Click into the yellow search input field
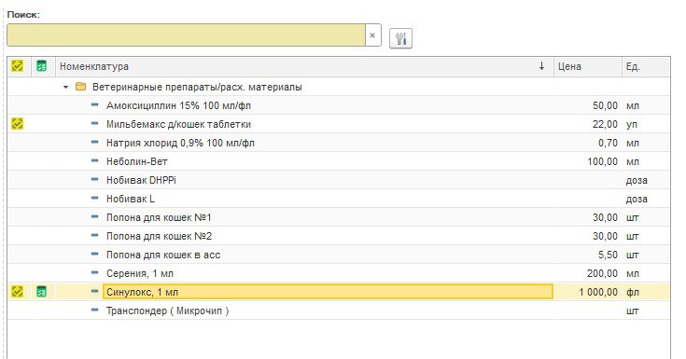 point(187,35)
